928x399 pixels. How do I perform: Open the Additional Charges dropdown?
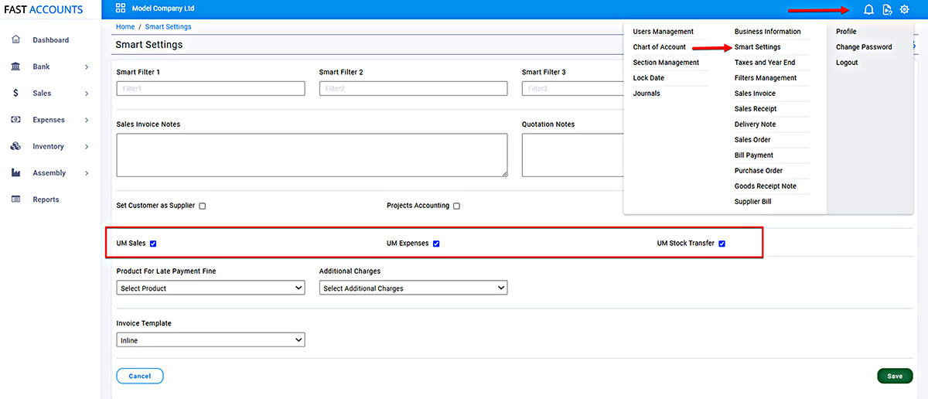click(x=413, y=288)
